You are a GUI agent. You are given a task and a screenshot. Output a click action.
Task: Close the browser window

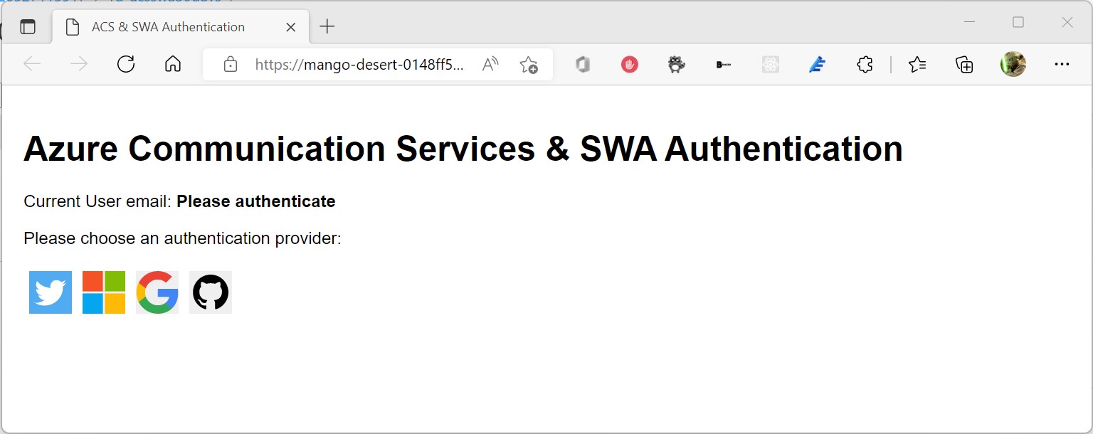pos(1067,22)
